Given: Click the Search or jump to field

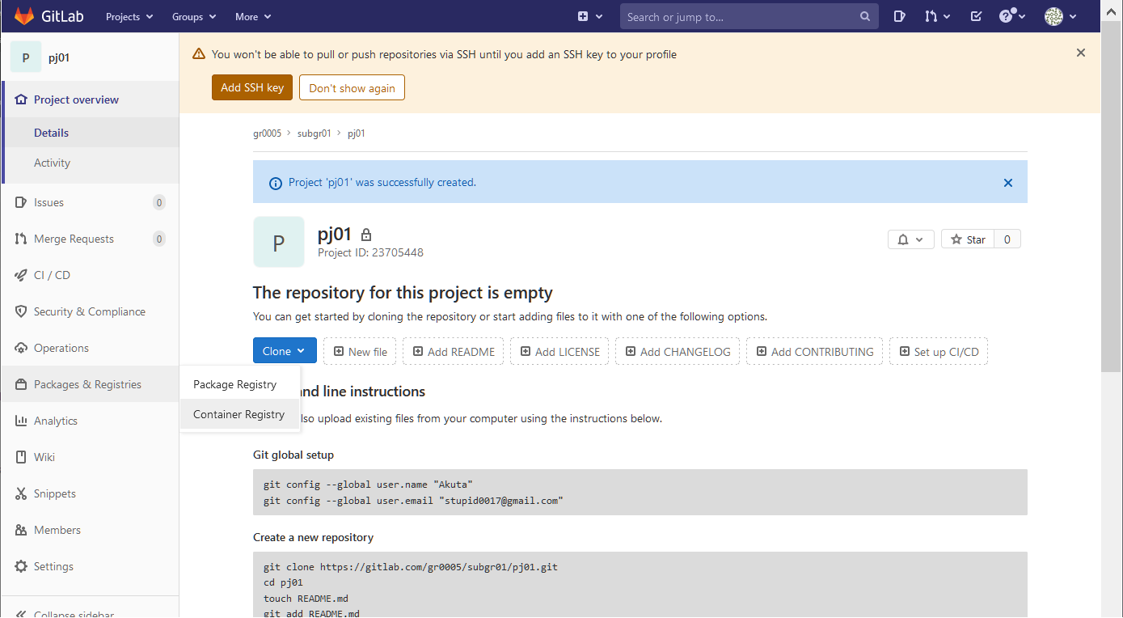Looking at the screenshot, I should pyautogui.click(x=749, y=16).
